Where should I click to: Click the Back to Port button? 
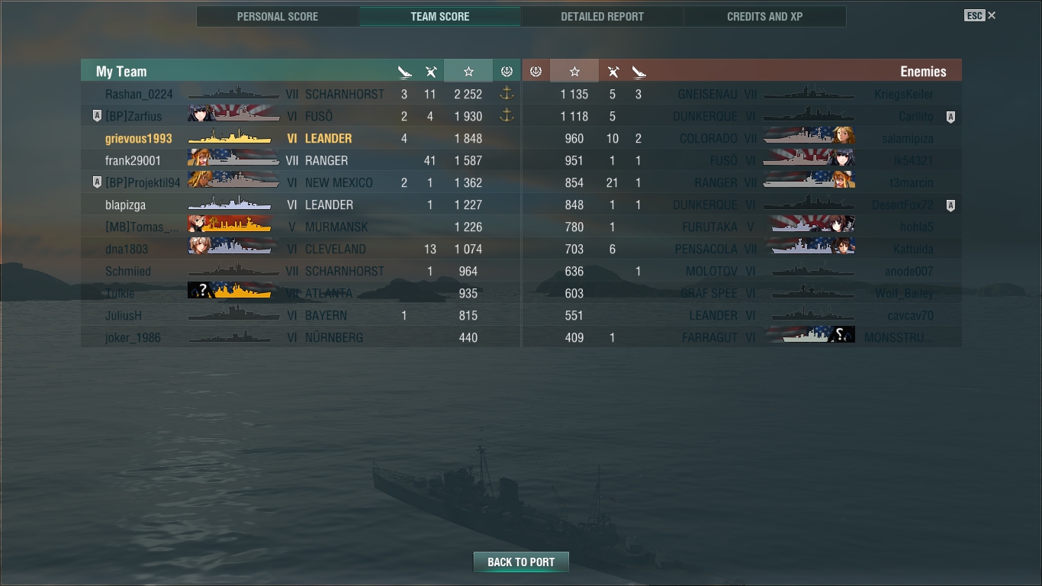[521, 562]
